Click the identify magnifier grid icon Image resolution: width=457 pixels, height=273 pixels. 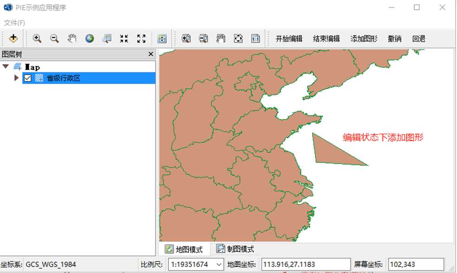click(107, 38)
